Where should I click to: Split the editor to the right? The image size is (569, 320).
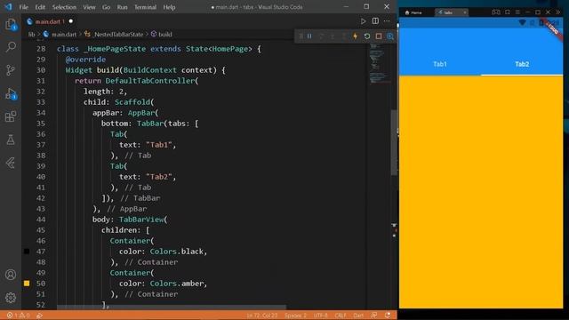click(x=375, y=21)
